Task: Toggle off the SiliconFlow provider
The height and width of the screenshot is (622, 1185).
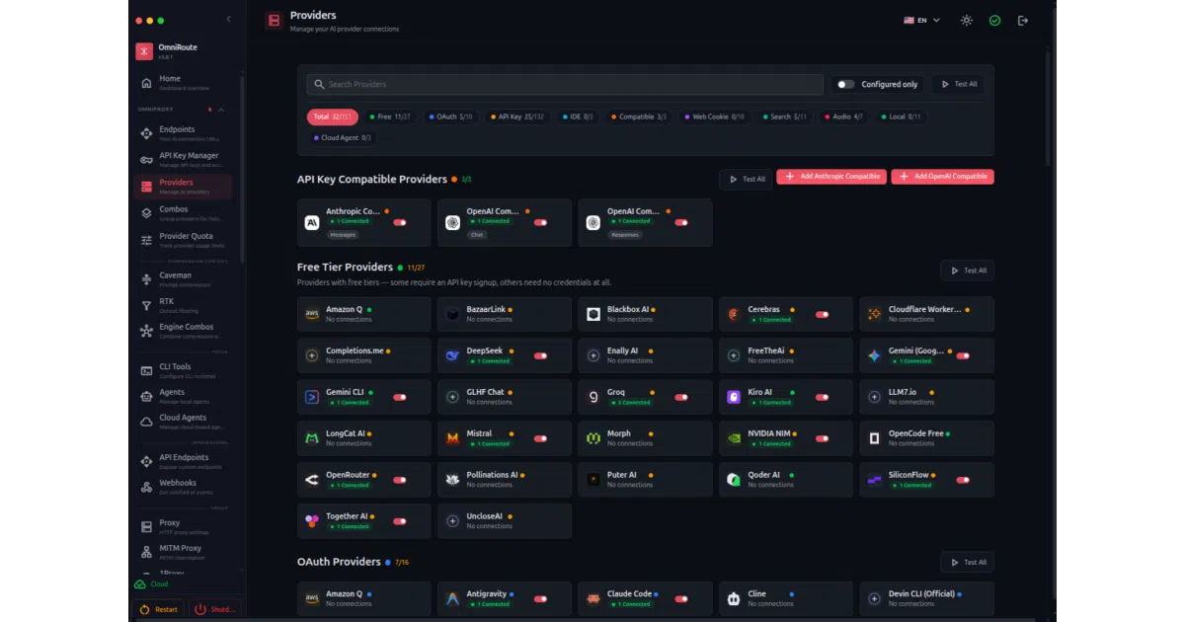Action: coord(962,480)
